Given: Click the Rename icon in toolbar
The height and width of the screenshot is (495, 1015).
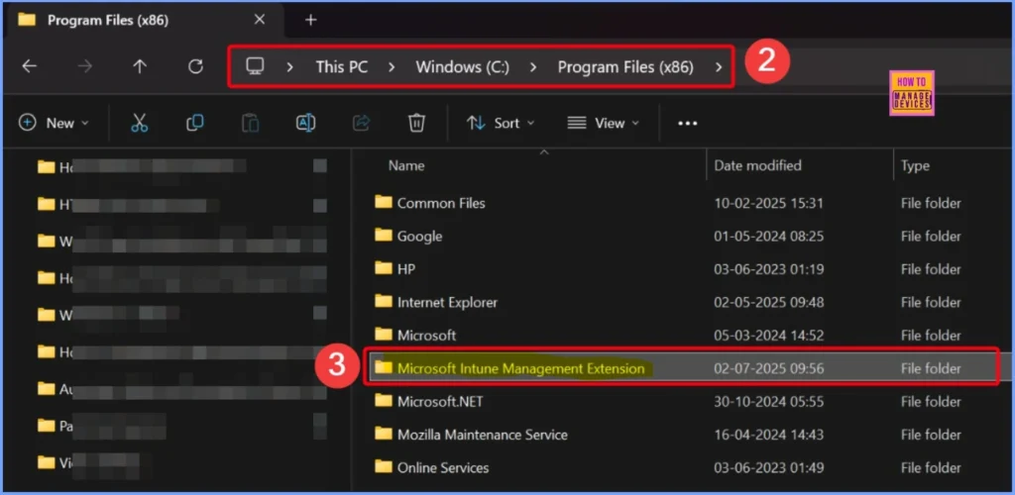Looking at the screenshot, I should click(x=305, y=123).
